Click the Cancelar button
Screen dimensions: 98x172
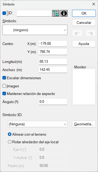coord(84,23)
